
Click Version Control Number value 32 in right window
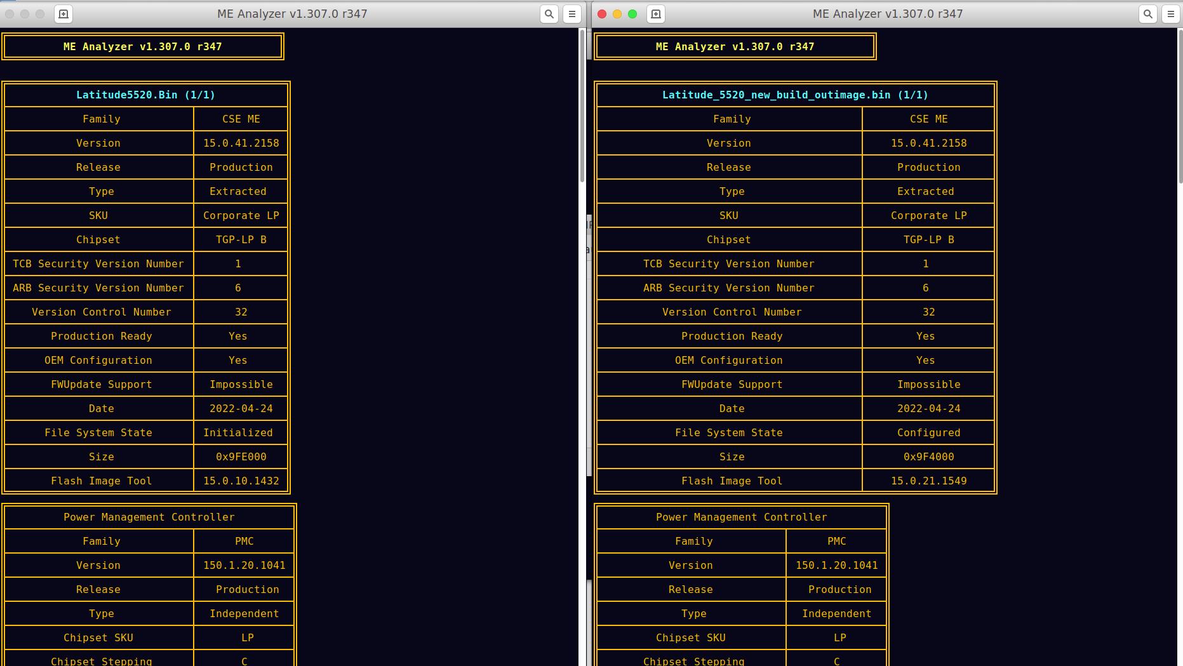pos(928,312)
